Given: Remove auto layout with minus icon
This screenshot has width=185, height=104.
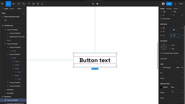Looking at the screenshot, I should point(182,24).
